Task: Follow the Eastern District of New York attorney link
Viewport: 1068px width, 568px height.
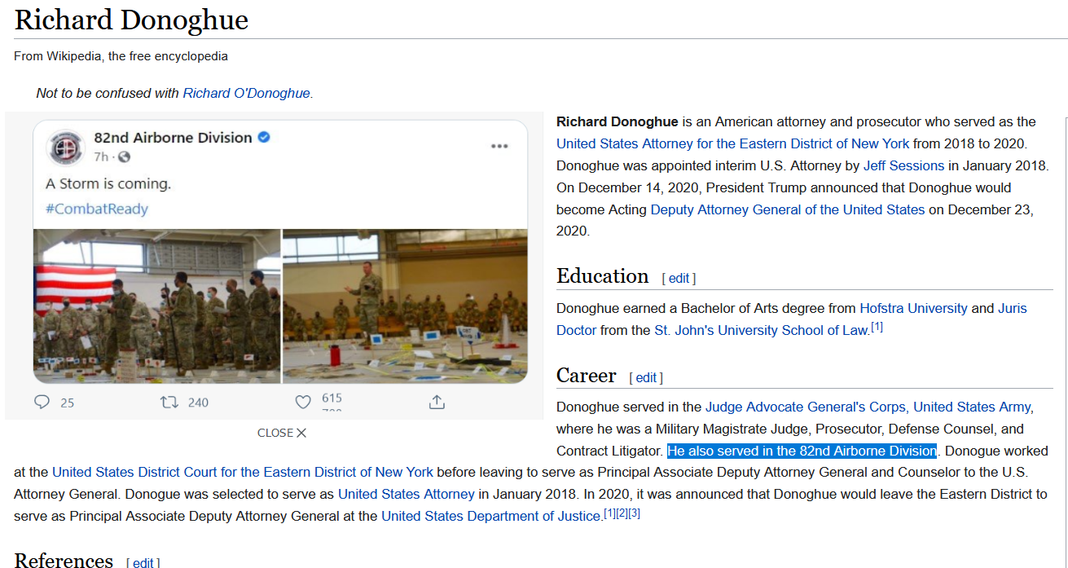Action: (732, 143)
